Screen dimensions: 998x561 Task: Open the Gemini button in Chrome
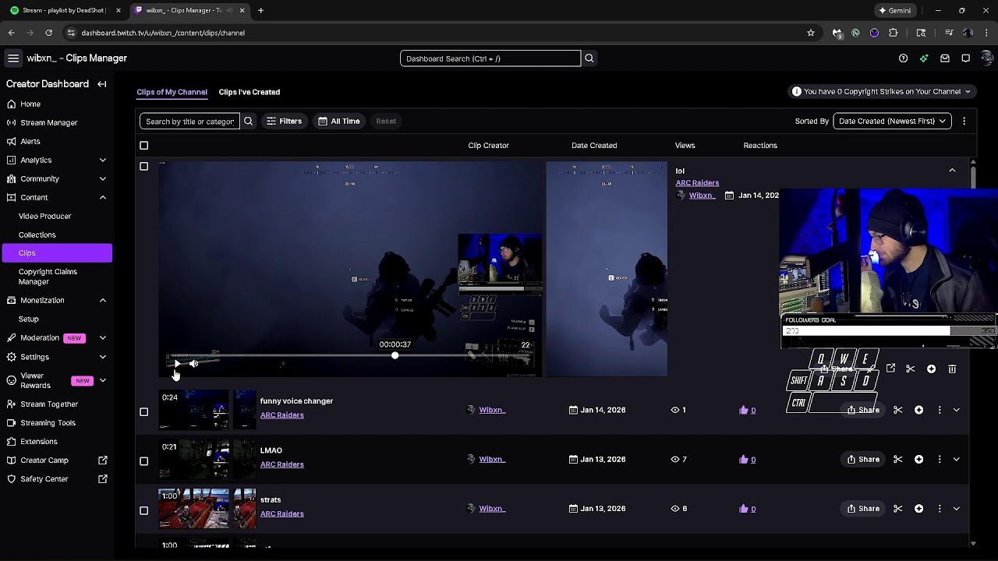[x=894, y=11]
